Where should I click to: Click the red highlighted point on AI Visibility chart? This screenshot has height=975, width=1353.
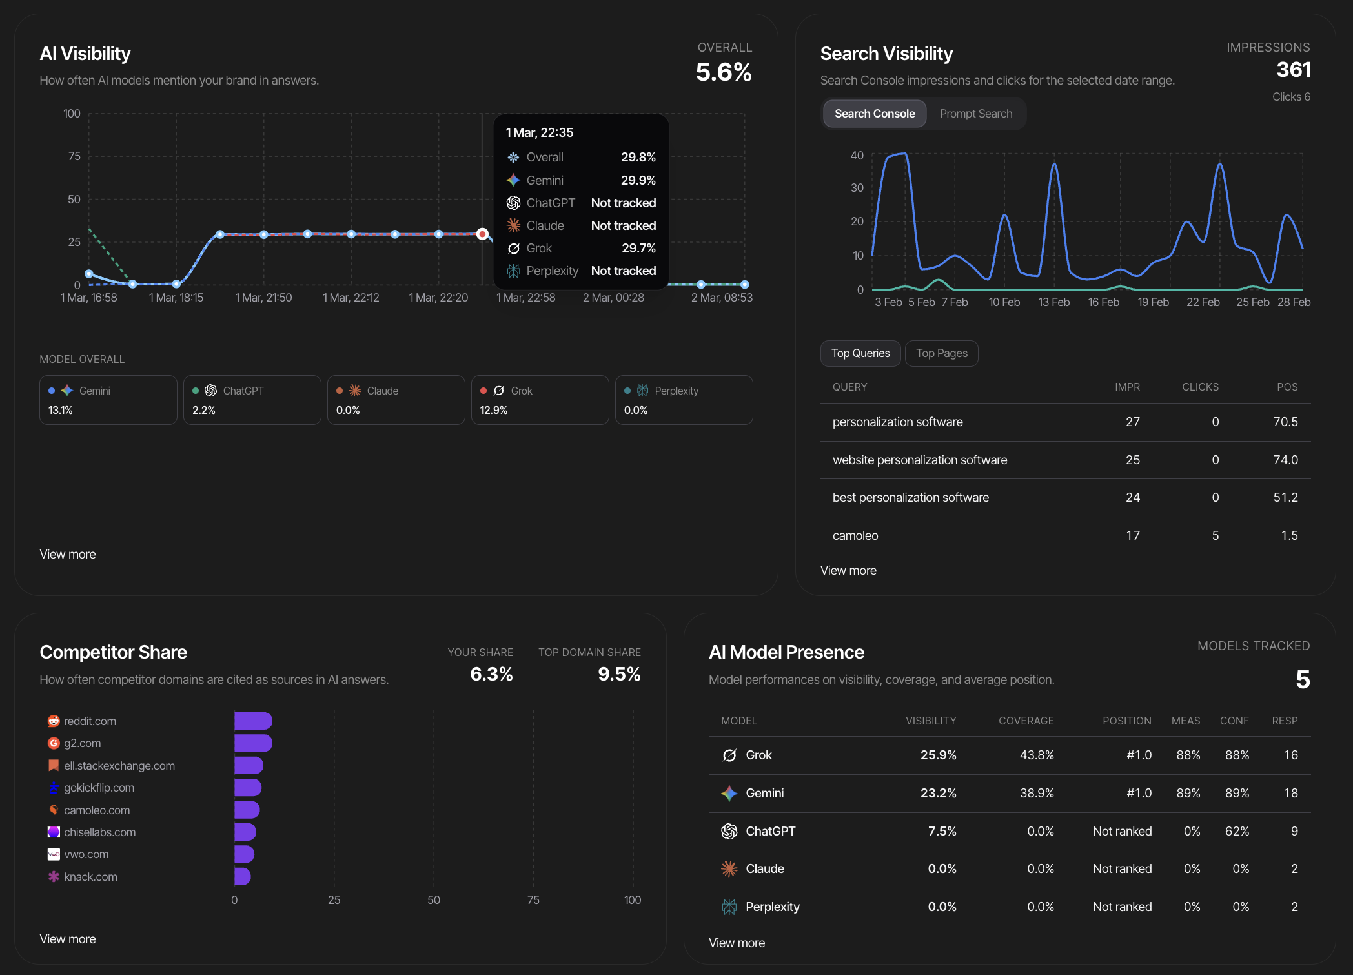[482, 234]
